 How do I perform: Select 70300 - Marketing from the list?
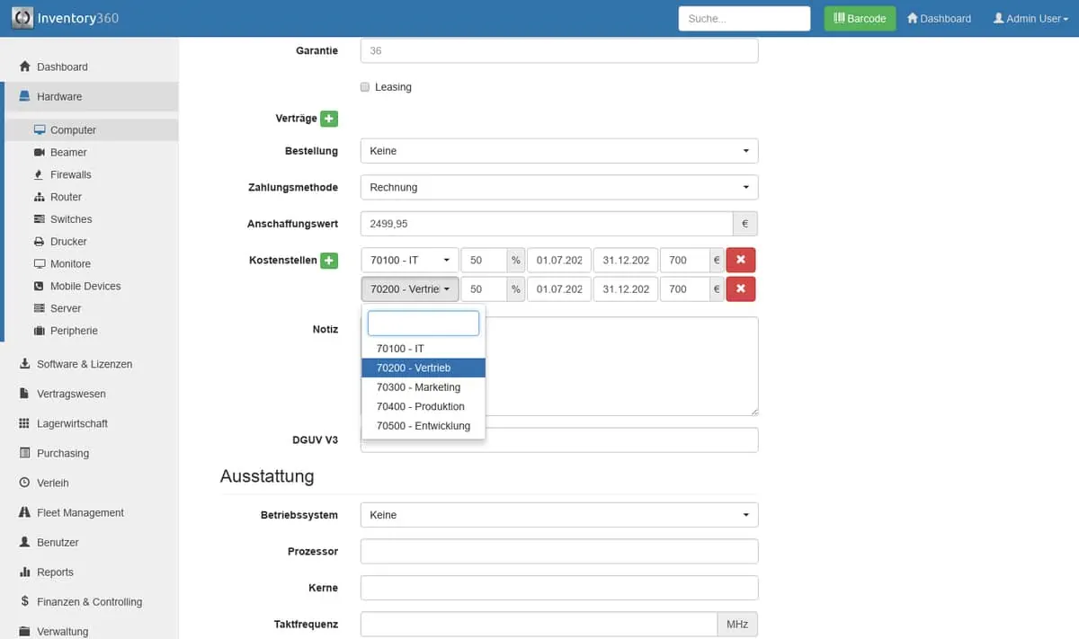pos(418,387)
